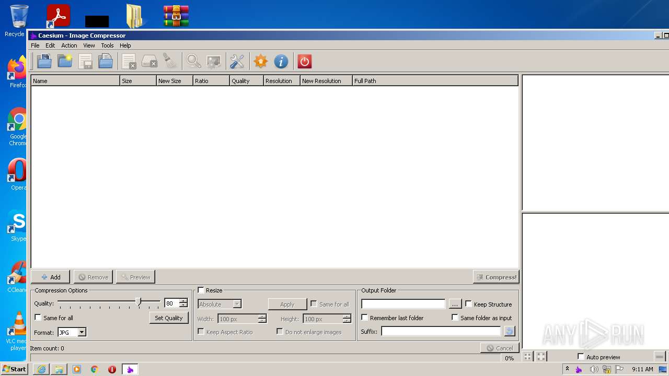Click the Action Center flag tray icon
The height and width of the screenshot is (376, 669).
coord(620,369)
